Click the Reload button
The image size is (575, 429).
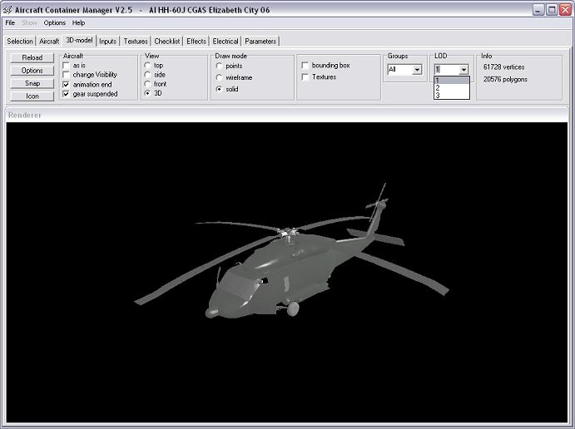(32, 58)
